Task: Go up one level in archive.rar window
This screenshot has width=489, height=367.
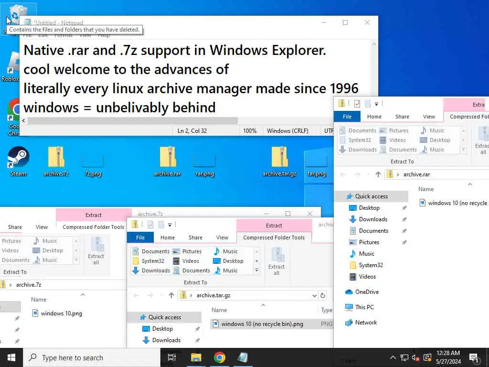Action: click(378, 174)
